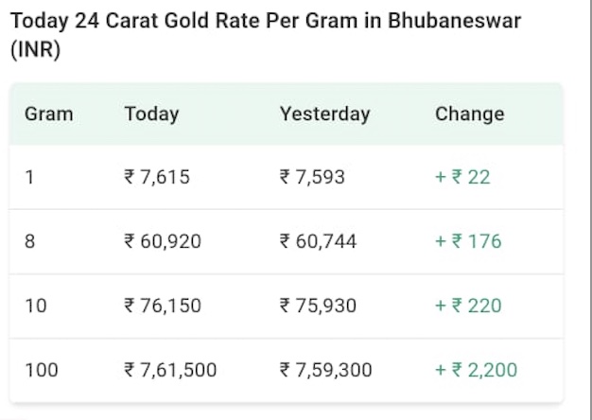
Task: Click the 10 gram row label
Action: coord(35,306)
